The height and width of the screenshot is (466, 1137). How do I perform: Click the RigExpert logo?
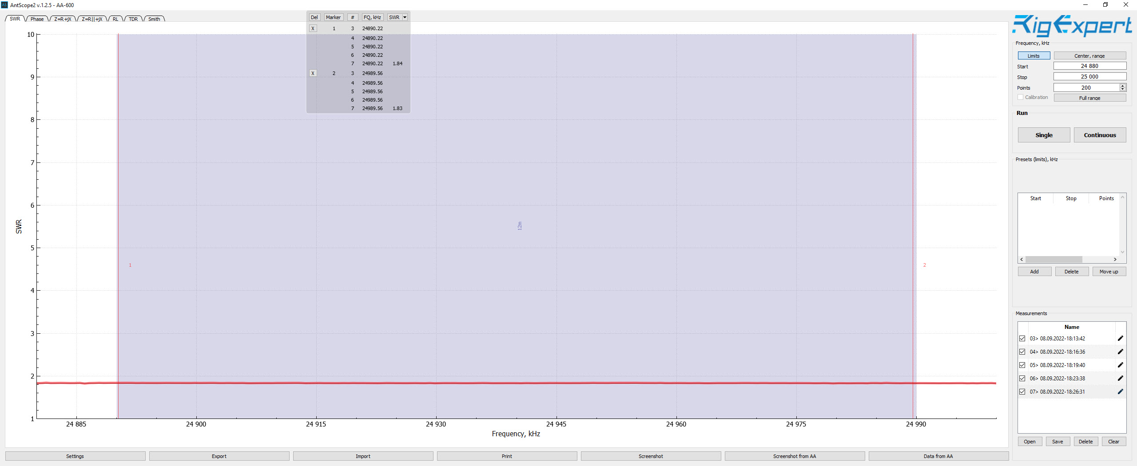point(1072,26)
